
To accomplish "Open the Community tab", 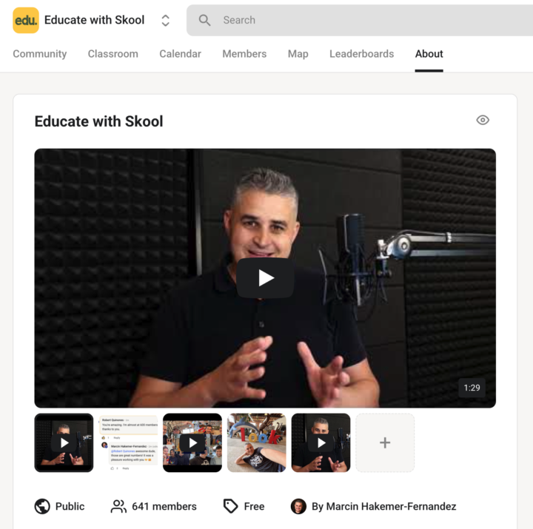I will [x=40, y=54].
